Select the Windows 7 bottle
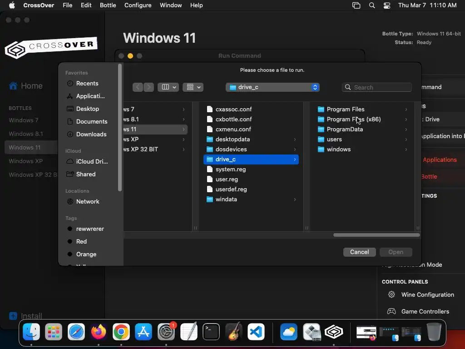Image resolution: width=465 pixels, height=349 pixels. pos(24,120)
